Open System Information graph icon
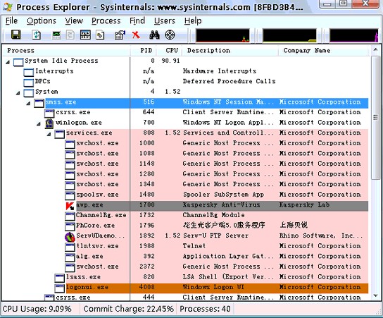383x318 pixels. pyautogui.click(x=56, y=35)
